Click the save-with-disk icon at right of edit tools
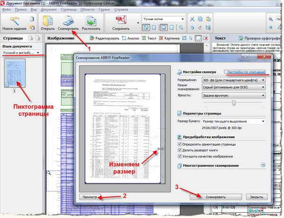This screenshot has height=218, width=284. 208,27
